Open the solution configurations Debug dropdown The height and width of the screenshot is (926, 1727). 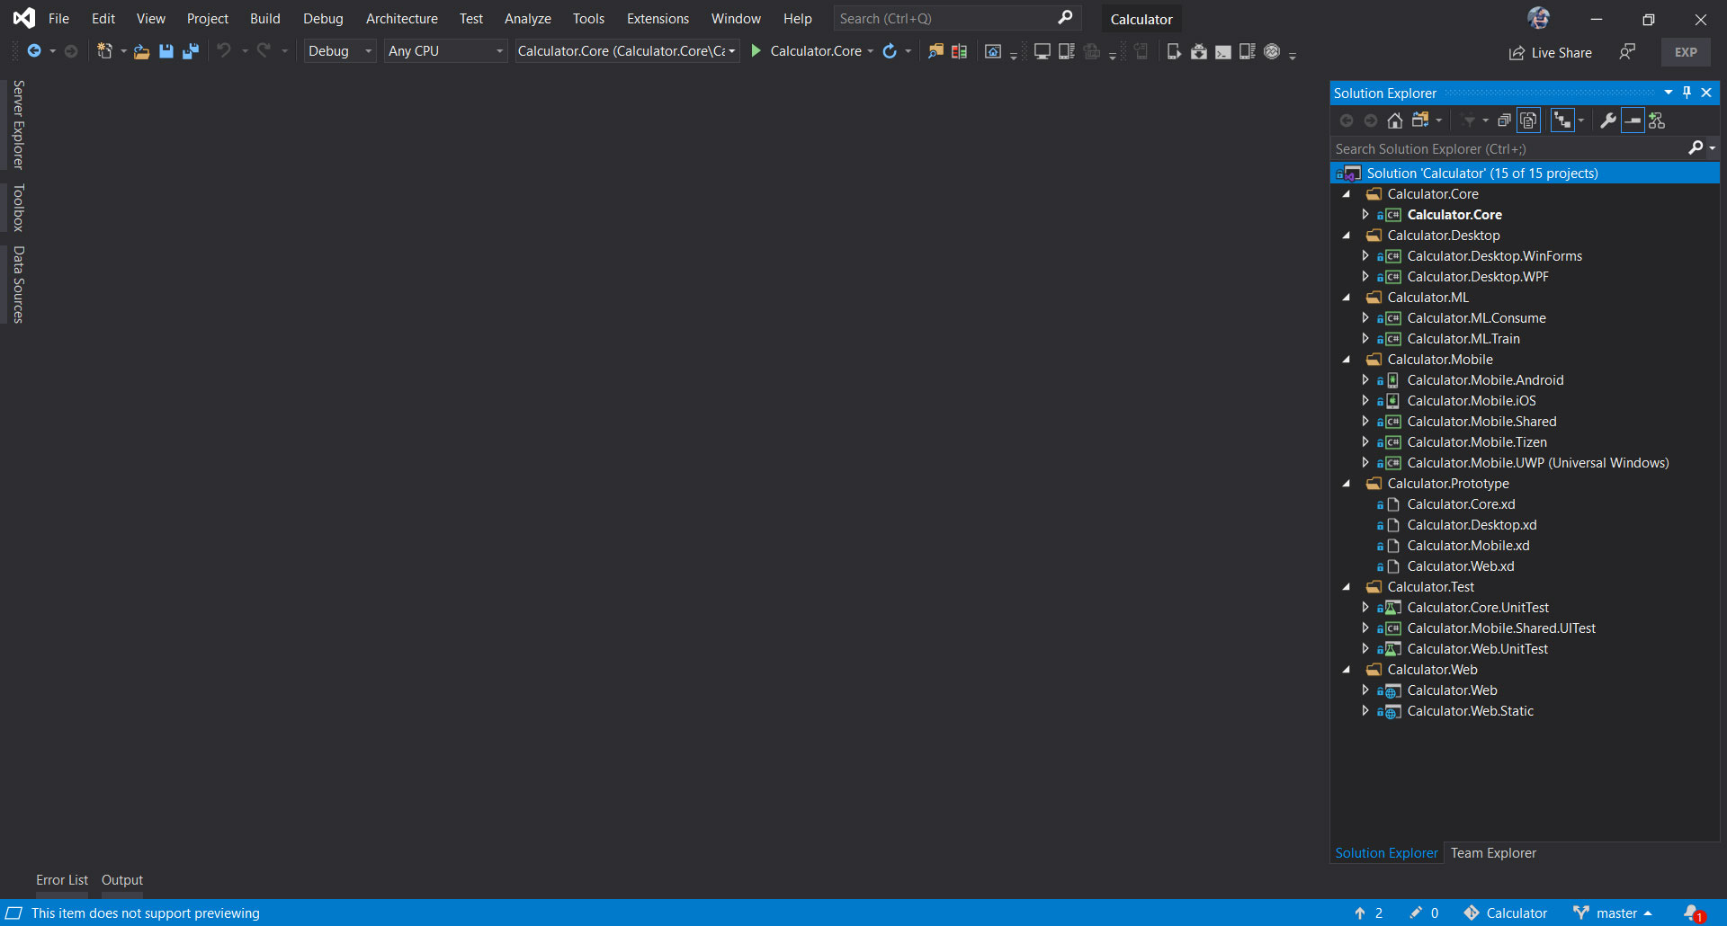click(x=367, y=51)
